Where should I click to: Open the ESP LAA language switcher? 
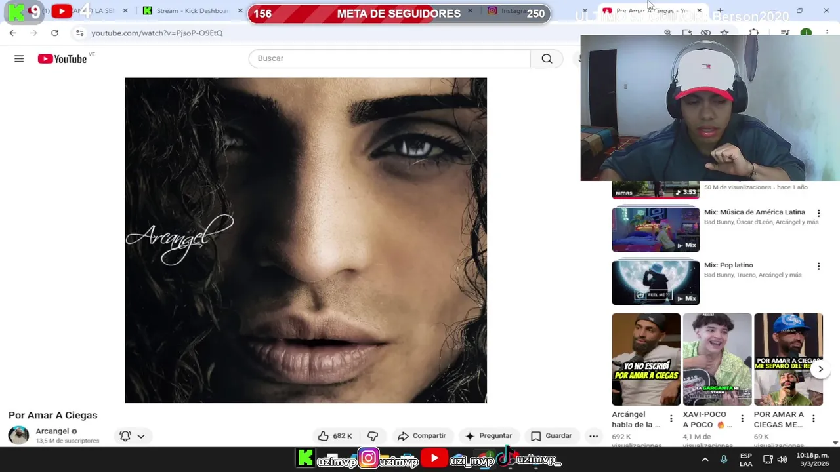point(746,460)
